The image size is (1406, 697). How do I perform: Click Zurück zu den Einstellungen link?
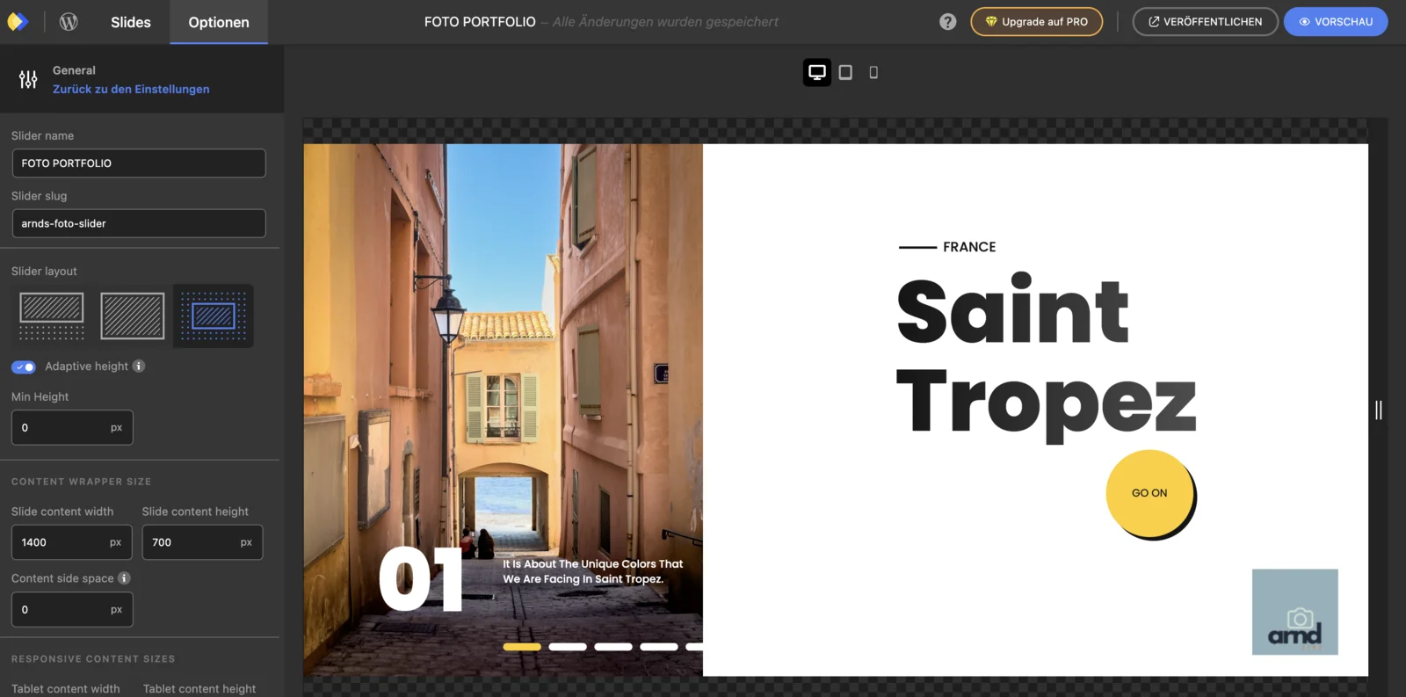(131, 89)
